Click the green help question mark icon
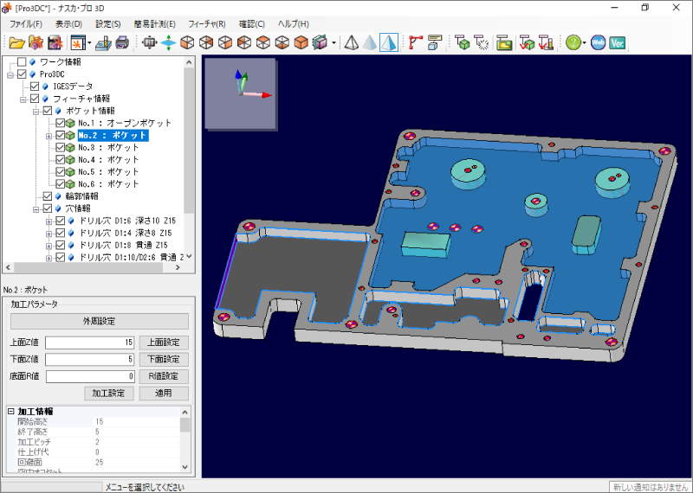 point(573,42)
